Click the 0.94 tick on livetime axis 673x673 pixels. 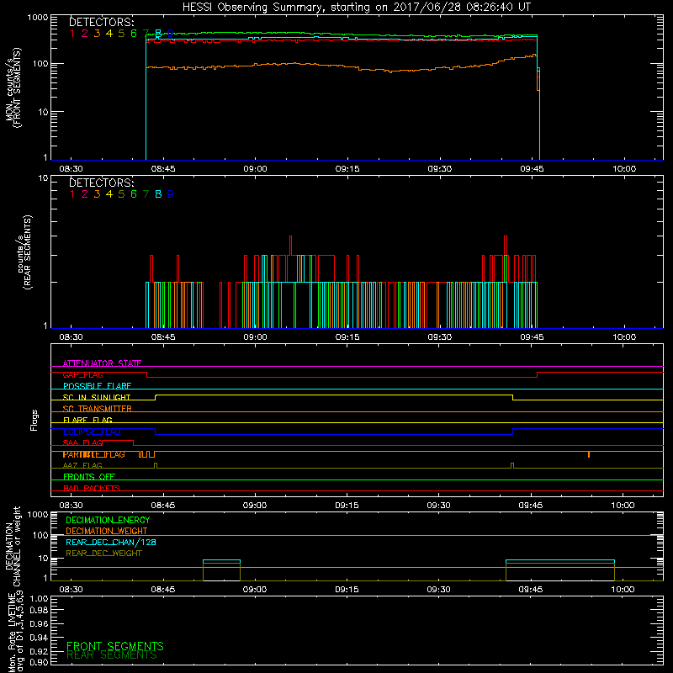pyautogui.click(x=39, y=638)
